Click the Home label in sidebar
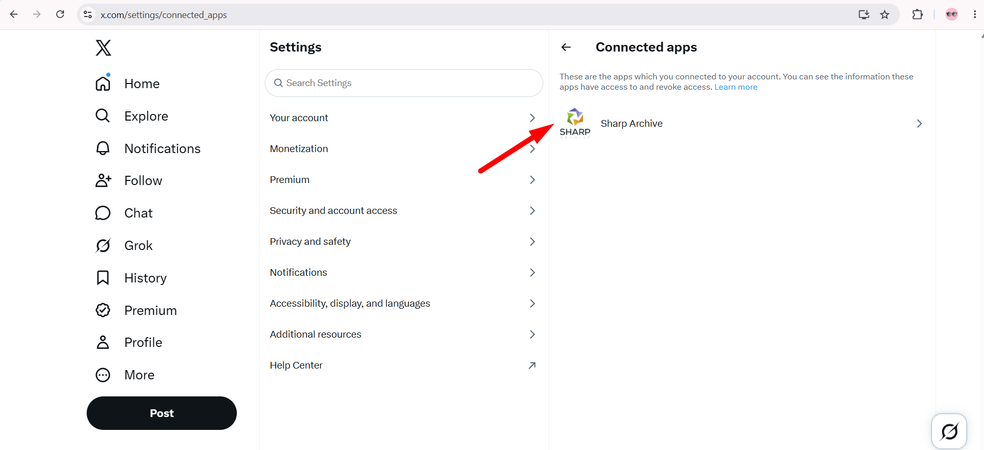Viewport: 984px width, 450px height. point(142,84)
